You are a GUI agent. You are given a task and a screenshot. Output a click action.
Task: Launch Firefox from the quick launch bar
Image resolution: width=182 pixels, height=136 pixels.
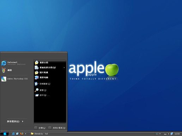coord(22,134)
